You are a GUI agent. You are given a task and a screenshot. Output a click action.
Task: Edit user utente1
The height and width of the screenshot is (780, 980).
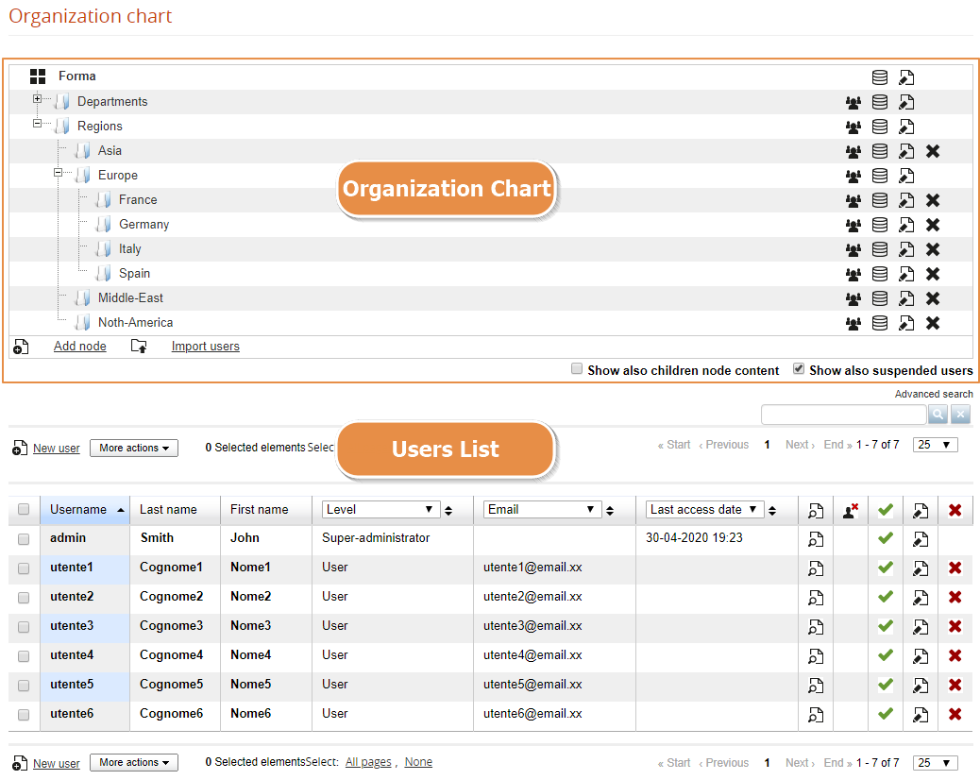tap(921, 568)
